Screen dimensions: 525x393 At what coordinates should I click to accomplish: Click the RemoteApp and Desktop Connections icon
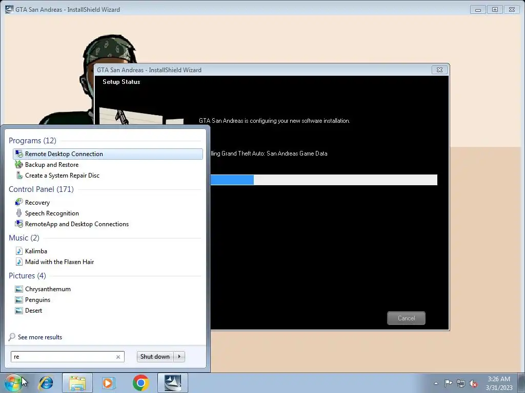(19, 224)
